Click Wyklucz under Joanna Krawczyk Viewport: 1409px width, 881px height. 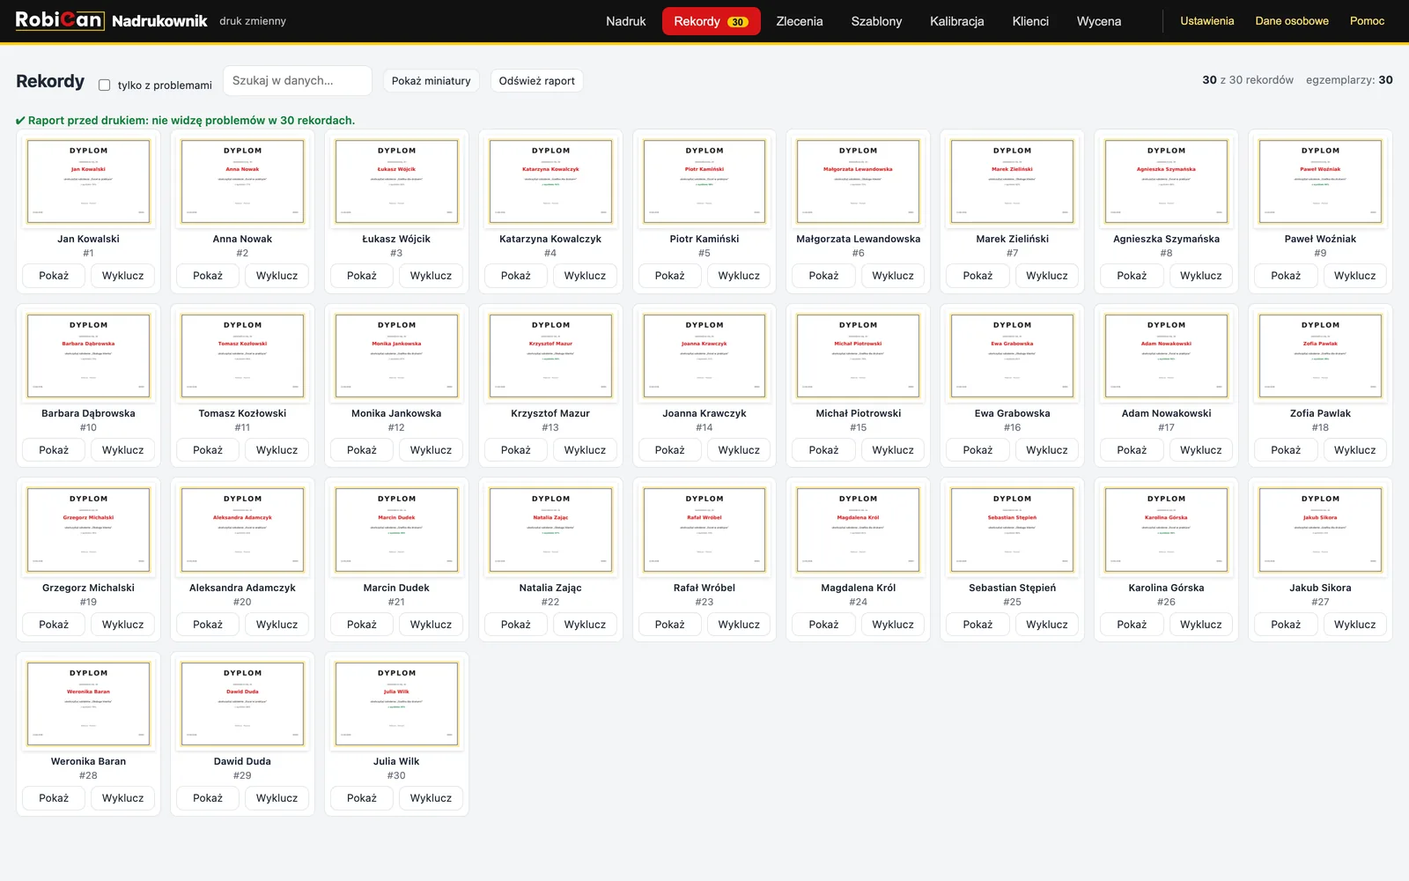pyautogui.click(x=739, y=450)
